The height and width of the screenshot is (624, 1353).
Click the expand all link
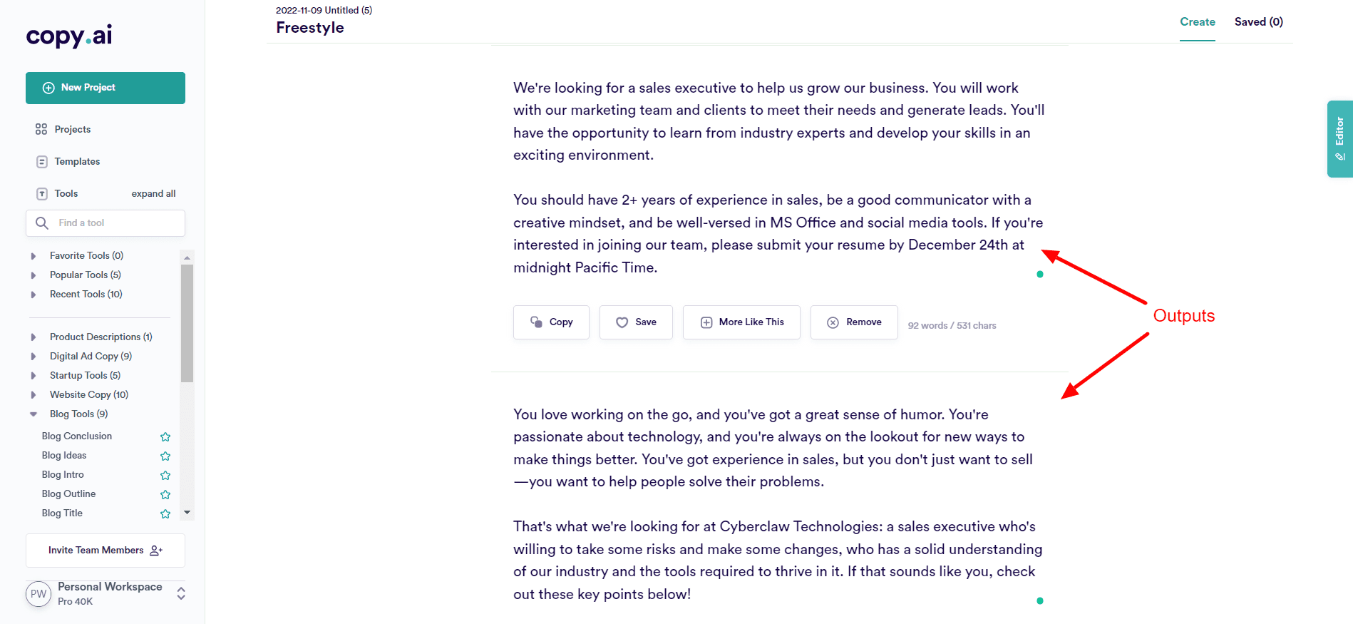pyautogui.click(x=153, y=194)
